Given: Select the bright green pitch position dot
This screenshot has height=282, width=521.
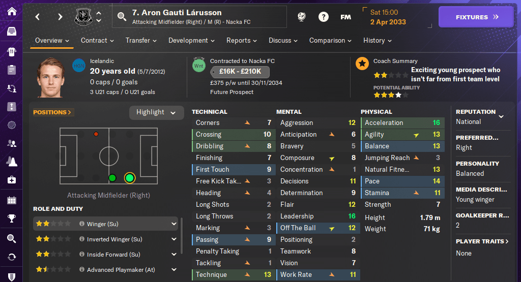Looking at the screenshot, I should tap(129, 178).
